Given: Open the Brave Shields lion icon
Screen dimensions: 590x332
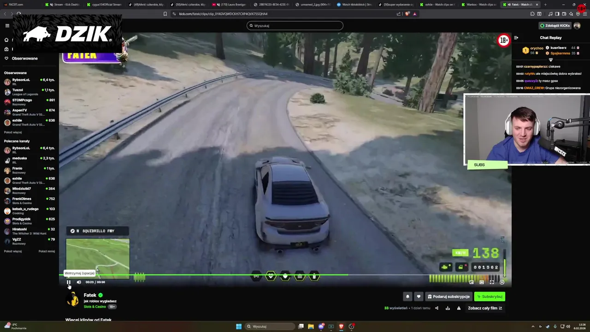Looking at the screenshot, I should [407, 14].
